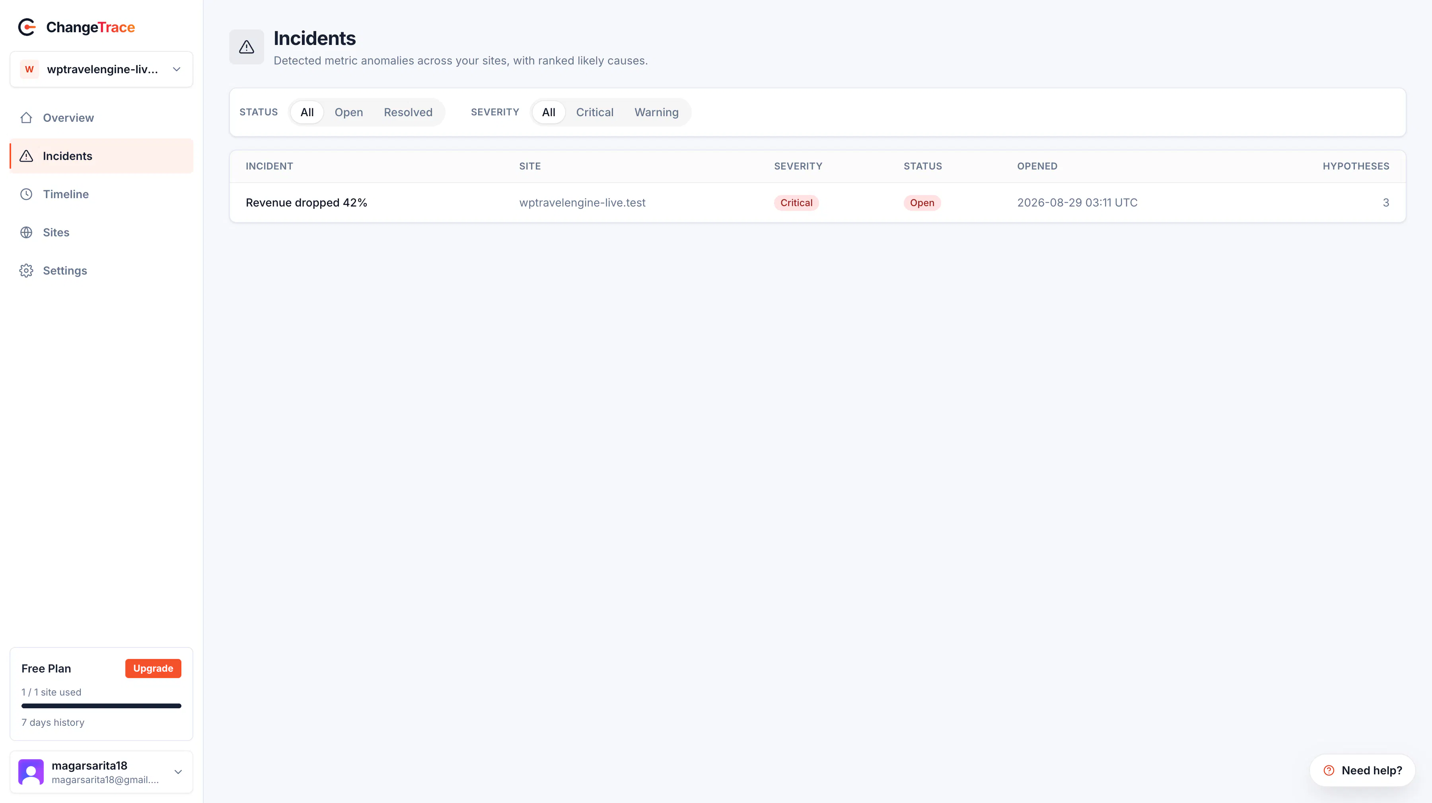1432x803 pixels.
Task: Click the Sites globe icon
Action: point(26,232)
